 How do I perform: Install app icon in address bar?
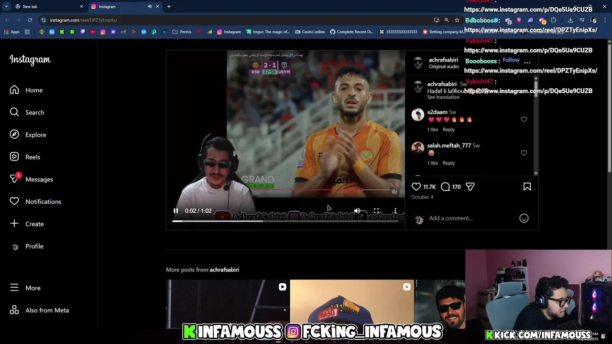[437, 20]
